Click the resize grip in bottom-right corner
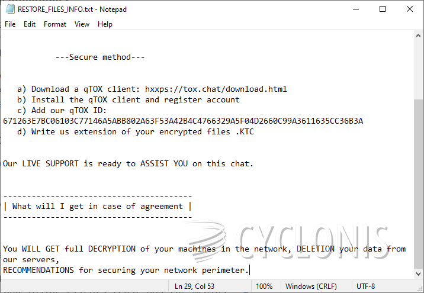 point(419,288)
